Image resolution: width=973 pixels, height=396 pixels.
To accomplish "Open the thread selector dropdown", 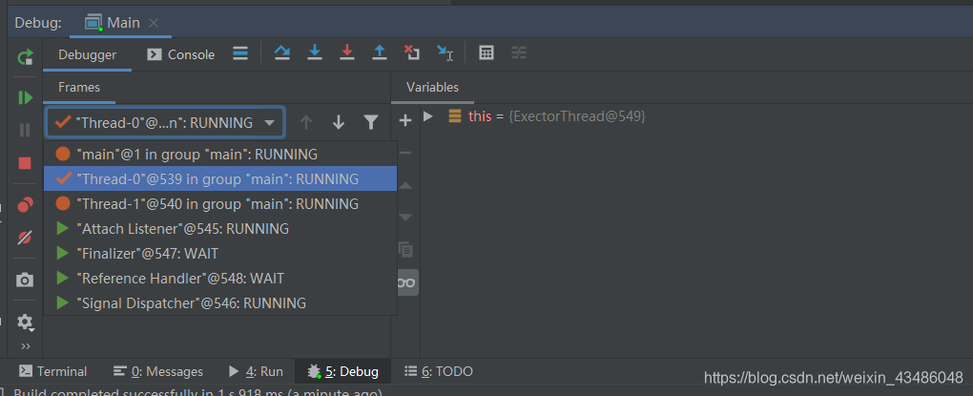I will point(165,123).
